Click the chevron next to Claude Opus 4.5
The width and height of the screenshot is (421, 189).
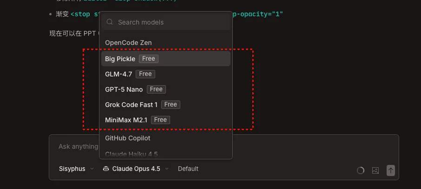(167, 169)
